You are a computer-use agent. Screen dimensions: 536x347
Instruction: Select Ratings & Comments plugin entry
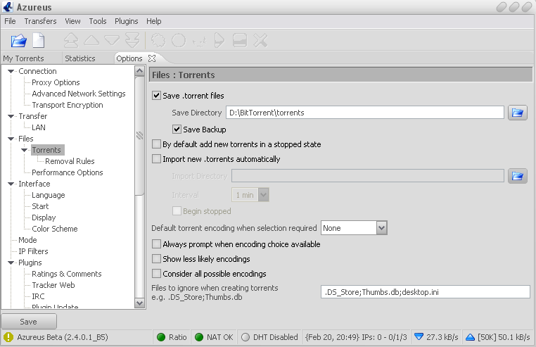point(67,274)
